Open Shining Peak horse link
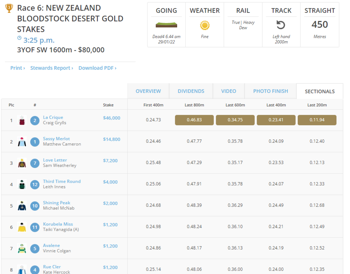This screenshot has width=350, height=274. coord(56,203)
